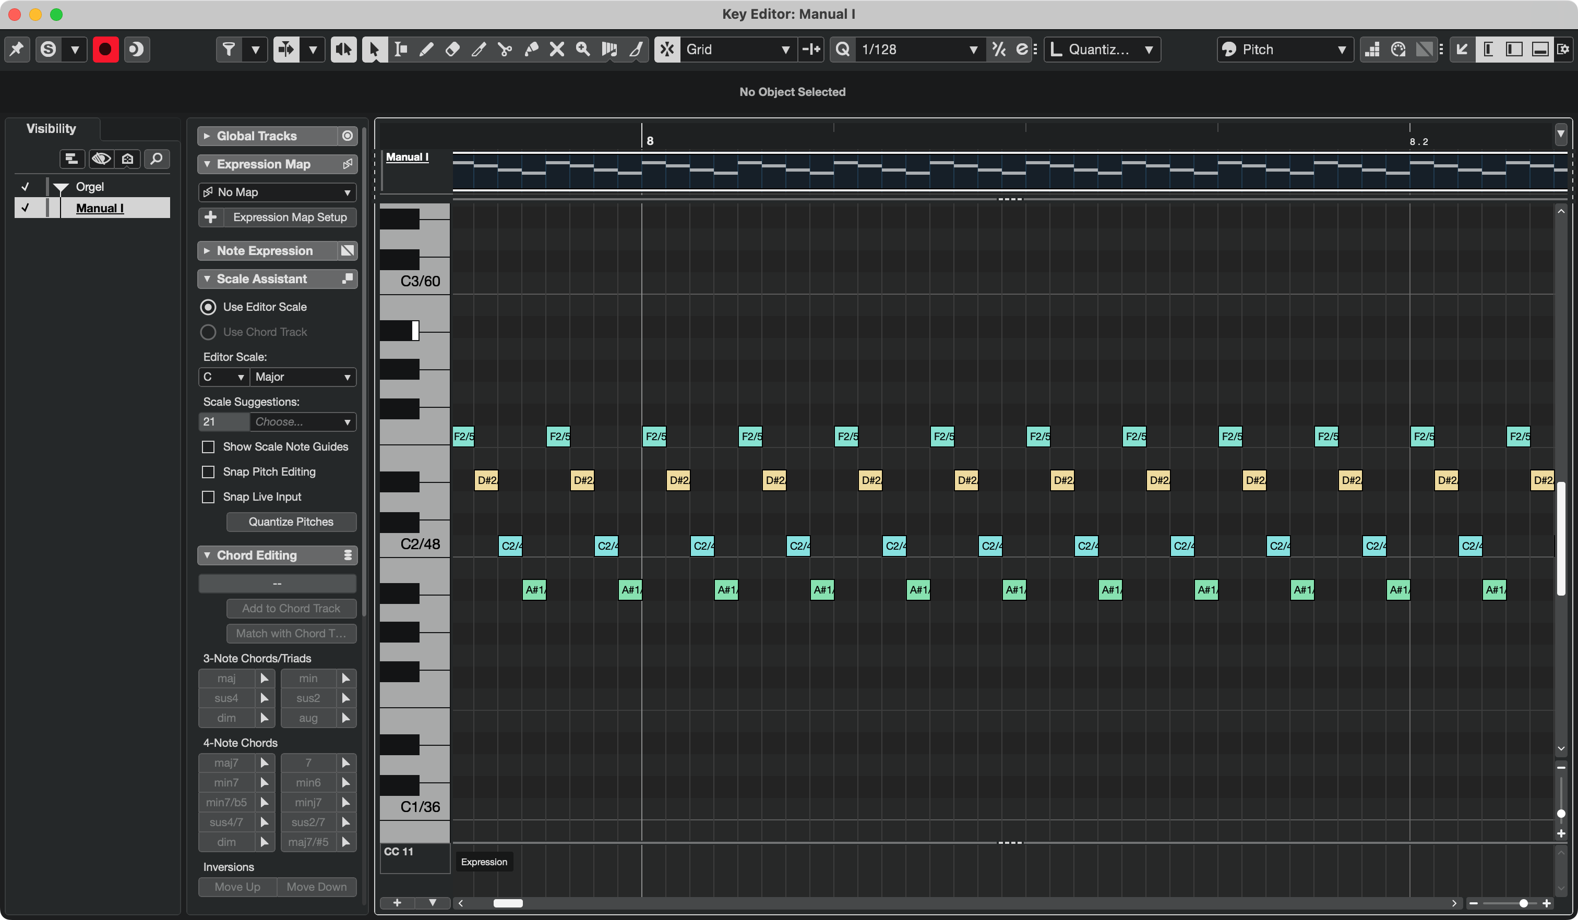Toggle visibility eye icon in Visibility tab
This screenshot has height=920, width=1578.
coord(101,159)
